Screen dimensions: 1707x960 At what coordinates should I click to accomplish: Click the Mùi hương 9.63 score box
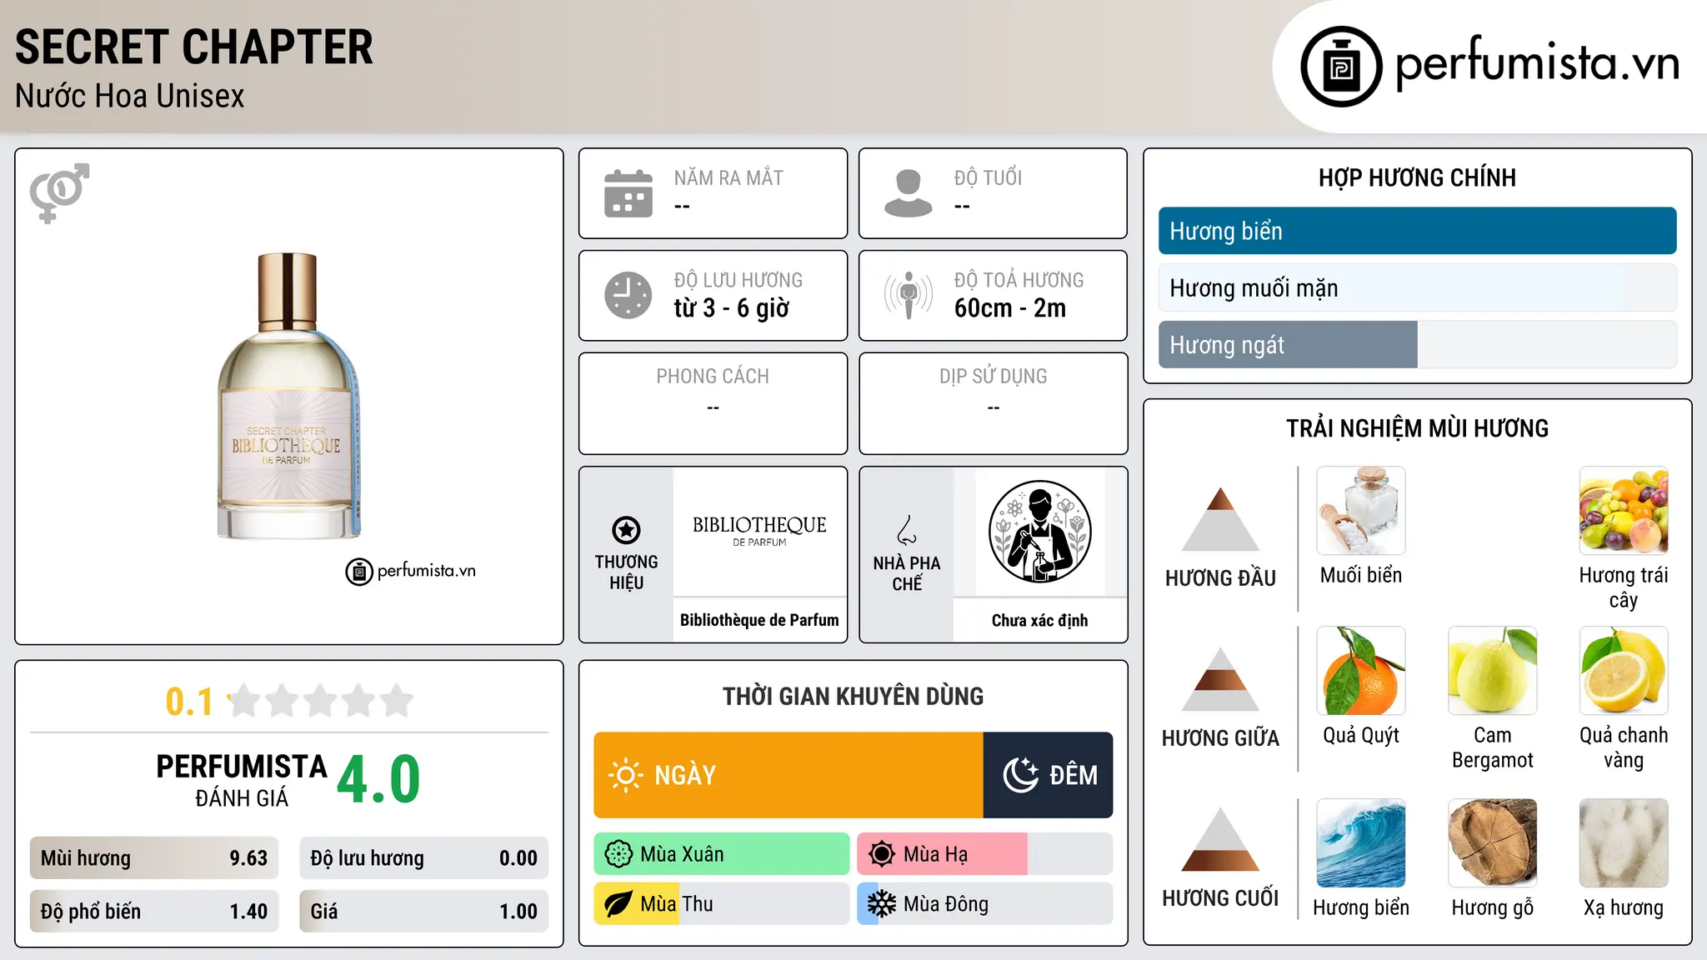pos(154,858)
